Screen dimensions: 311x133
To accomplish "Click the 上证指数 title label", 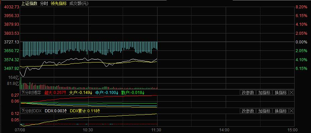I will pyautogui.click(x=29, y=3).
